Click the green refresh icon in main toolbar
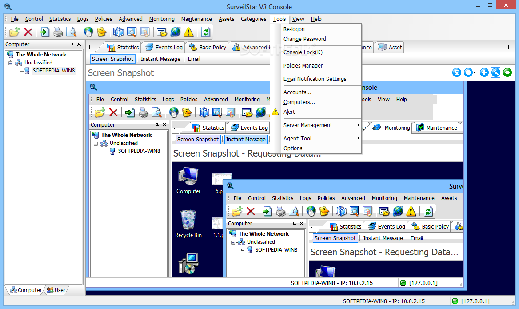This screenshot has height=309, width=519. pyautogui.click(x=206, y=32)
